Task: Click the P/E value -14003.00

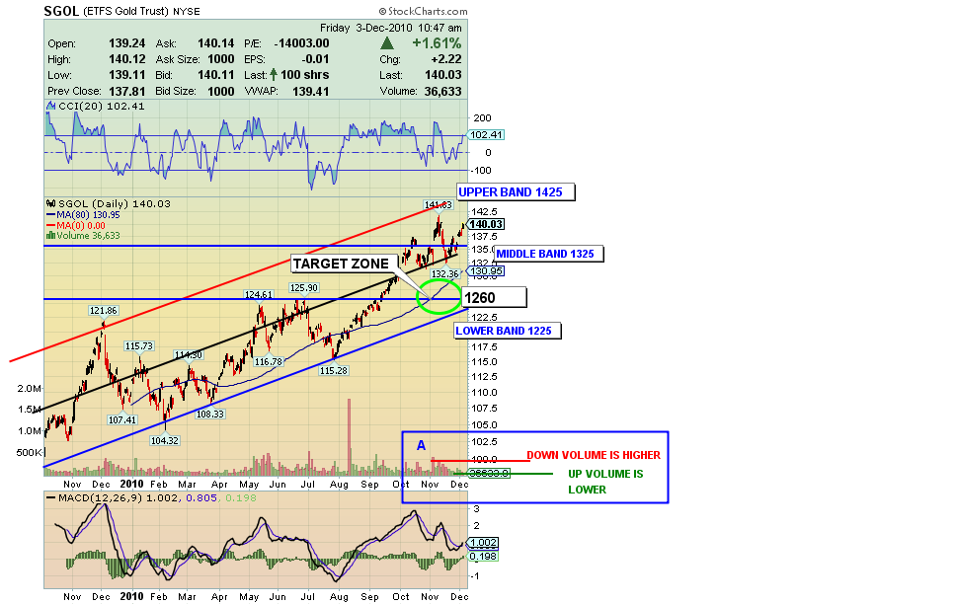Action: coord(301,43)
